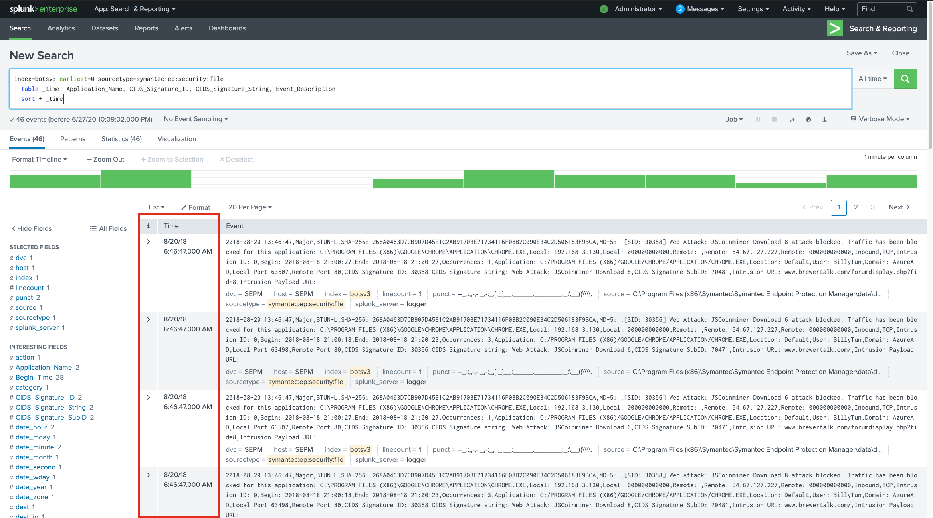Click Zoom Out on timeline
The image size is (933, 518).
(105, 159)
